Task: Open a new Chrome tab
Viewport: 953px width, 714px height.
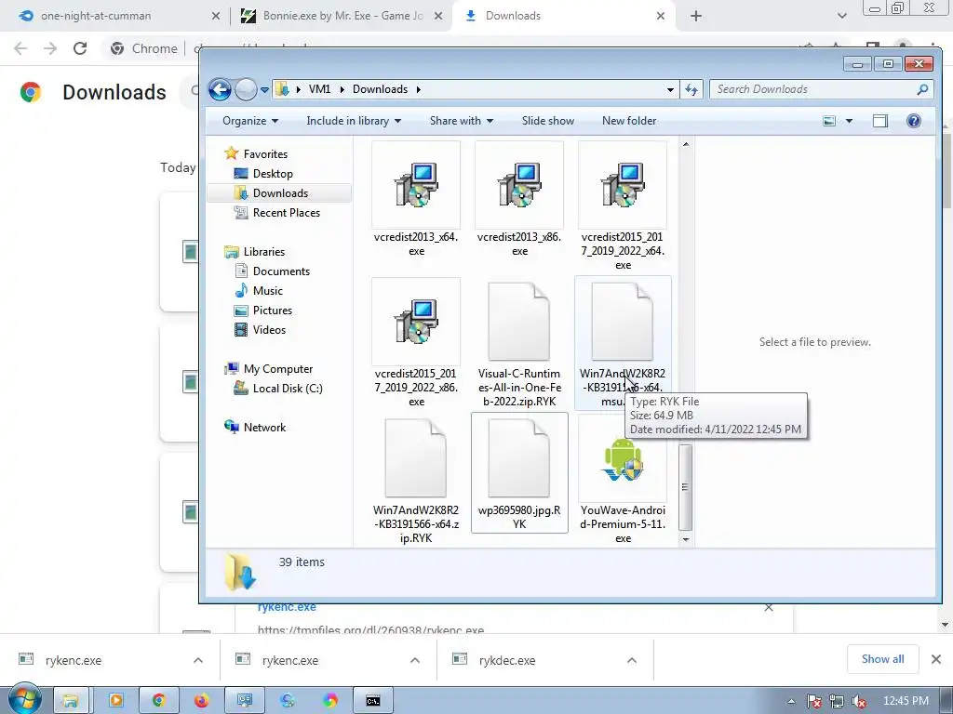Action: pos(696,16)
